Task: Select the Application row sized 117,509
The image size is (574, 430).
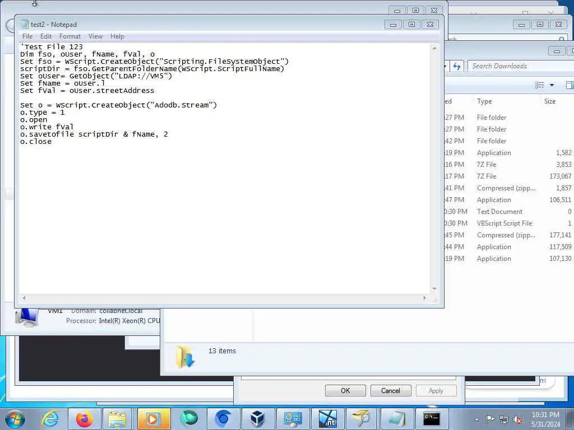Action: point(509,247)
